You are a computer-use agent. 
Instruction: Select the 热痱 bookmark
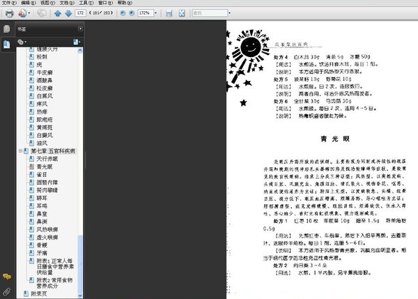(42, 112)
